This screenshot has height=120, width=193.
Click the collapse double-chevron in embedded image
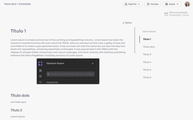93,63
